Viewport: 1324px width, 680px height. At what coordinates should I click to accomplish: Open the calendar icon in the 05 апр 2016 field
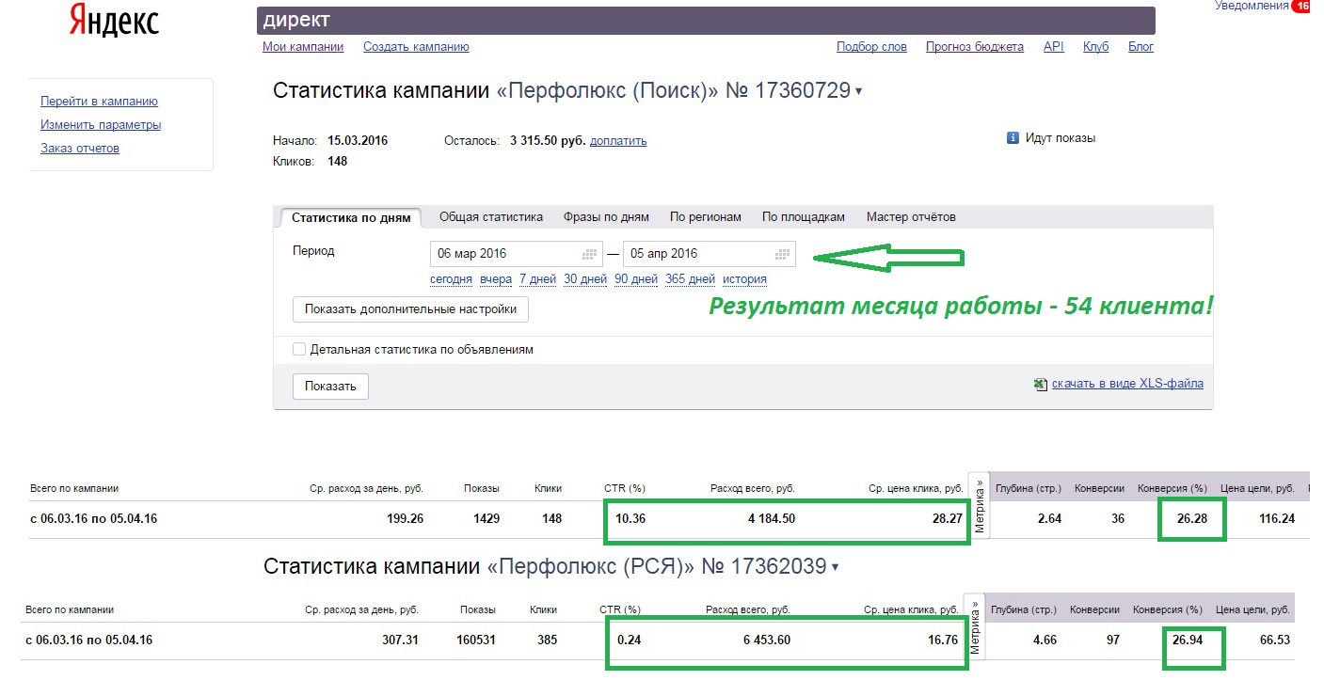[x=782, y=254]
